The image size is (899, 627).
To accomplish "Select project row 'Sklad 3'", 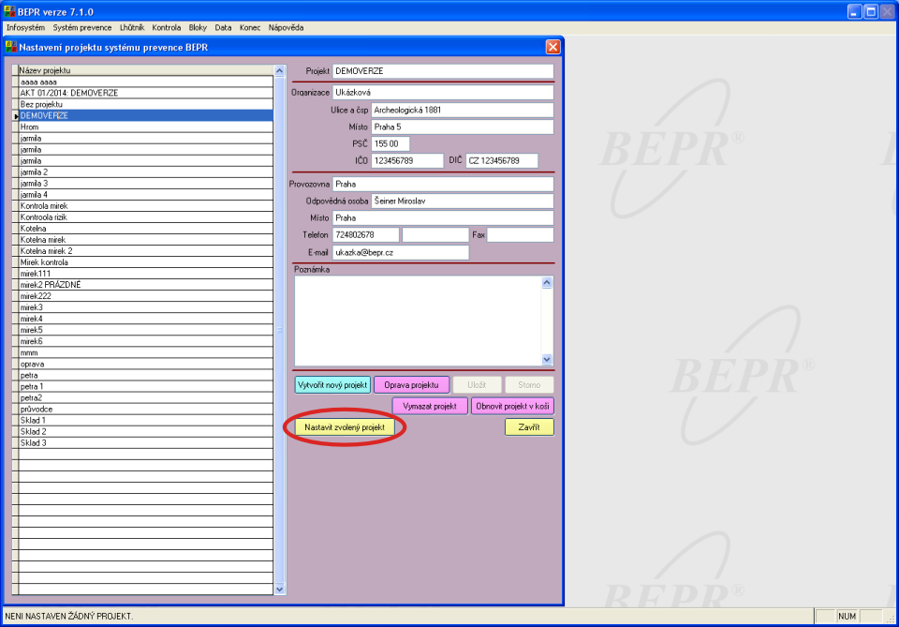I will (146, 443).
